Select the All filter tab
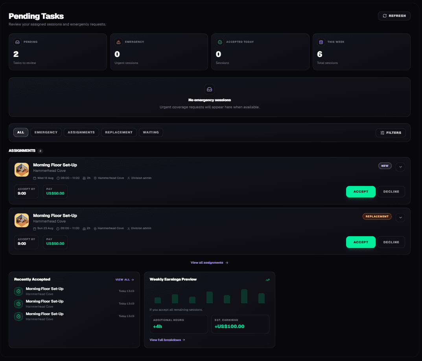Image resolution: width=422 pixels, height=361 pixels. [21, 132]
